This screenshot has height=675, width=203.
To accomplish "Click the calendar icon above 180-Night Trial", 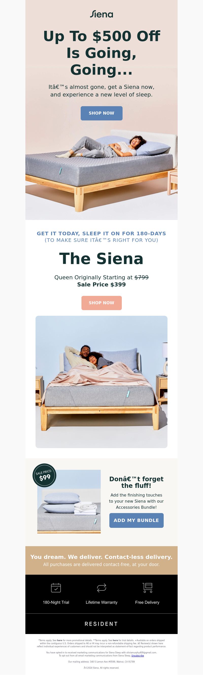I will [x=56, y=588].
